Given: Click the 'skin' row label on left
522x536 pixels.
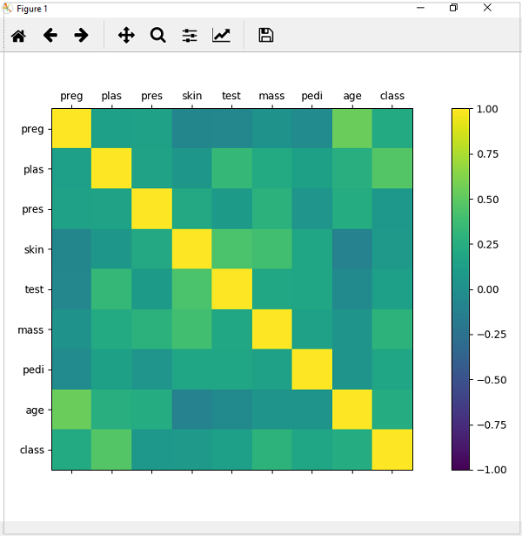Looking at the screenshot, I should (x=31, y=249).
